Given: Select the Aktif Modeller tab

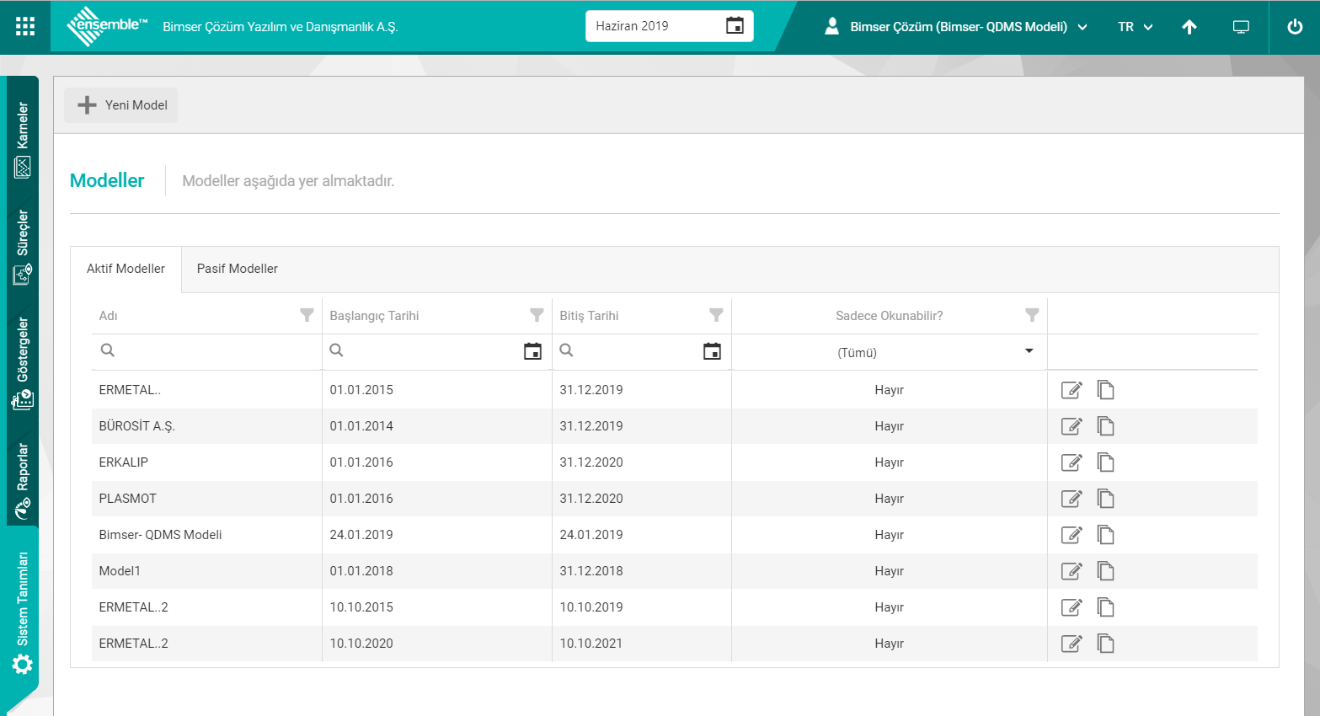Looking at the screenshot, I should 126,269.
